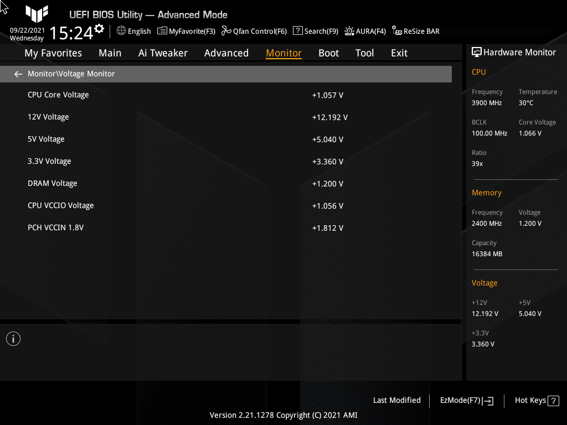
Task: Switch to EzMode(F7)
Action: 466,401
